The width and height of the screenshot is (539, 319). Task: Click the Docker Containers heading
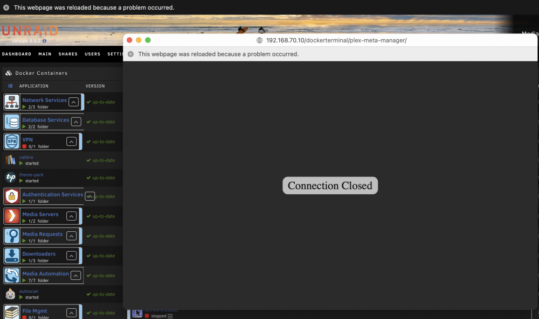tap(42, 73)
